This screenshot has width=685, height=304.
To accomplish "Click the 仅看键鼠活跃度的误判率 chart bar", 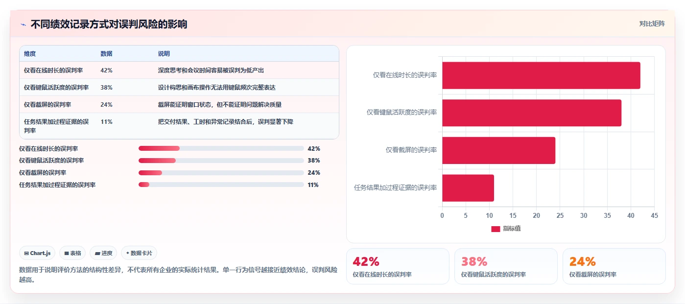I will coord(532,113).
